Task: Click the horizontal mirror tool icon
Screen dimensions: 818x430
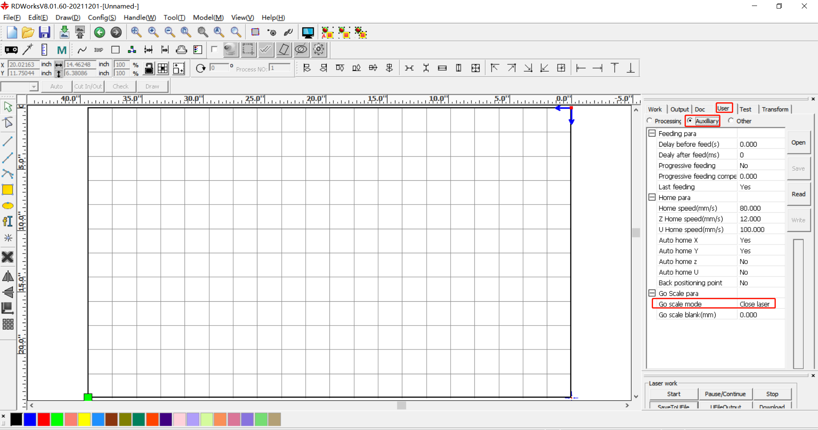Action: [x=8, y=277]
